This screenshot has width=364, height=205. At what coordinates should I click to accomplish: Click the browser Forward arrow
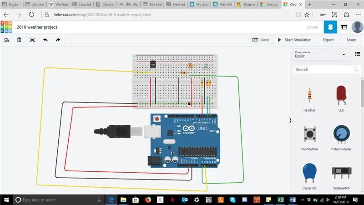pyautogui.click(x=19, y=15)
